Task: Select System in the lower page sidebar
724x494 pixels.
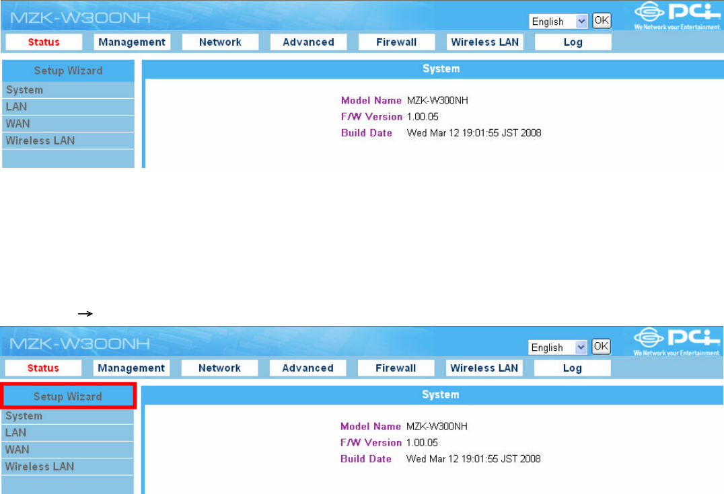Action: point(68,416)
